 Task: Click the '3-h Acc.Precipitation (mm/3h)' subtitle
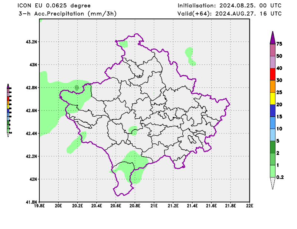click(x=68, y=14)
